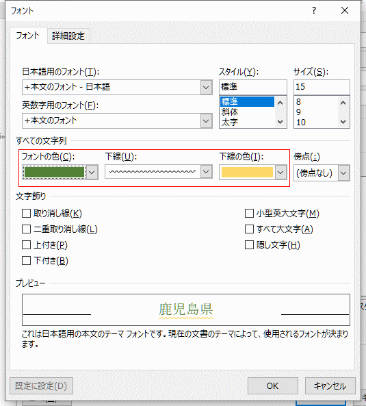Viewport: 366px width, 406px height.
Task: Toggle the 上付き checkbox
Action: [27, 245]
